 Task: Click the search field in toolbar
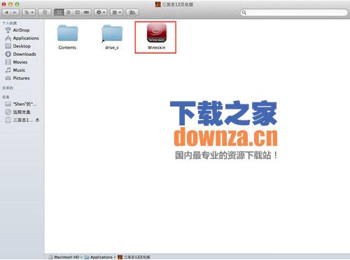(294, 13)
